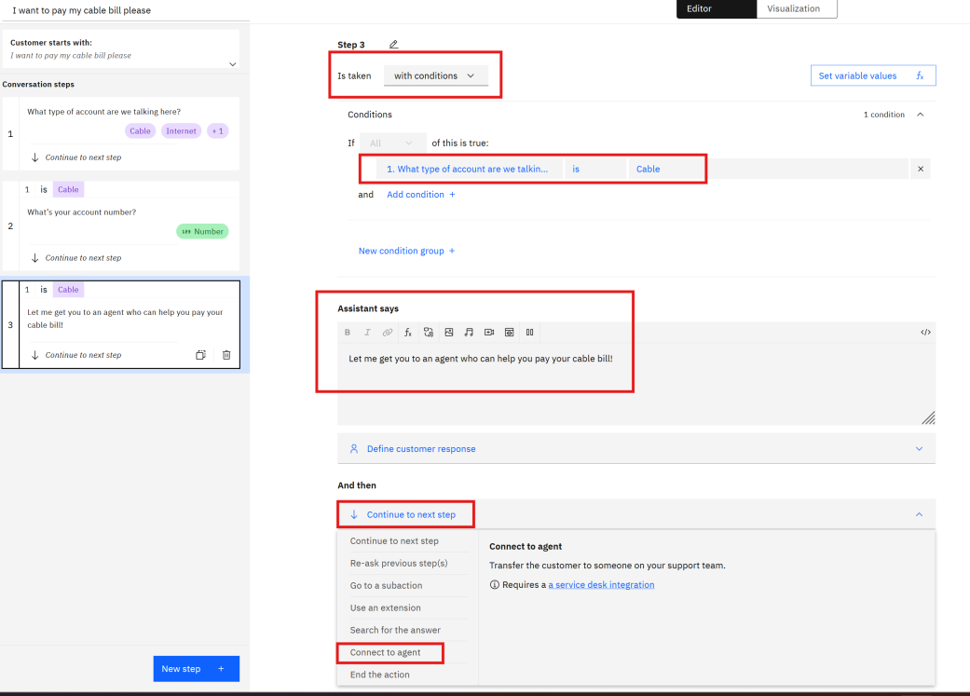Apply bold formatting in the Assistant says toolbar
This screenshot has width=970, height=696.
[348, 333]
